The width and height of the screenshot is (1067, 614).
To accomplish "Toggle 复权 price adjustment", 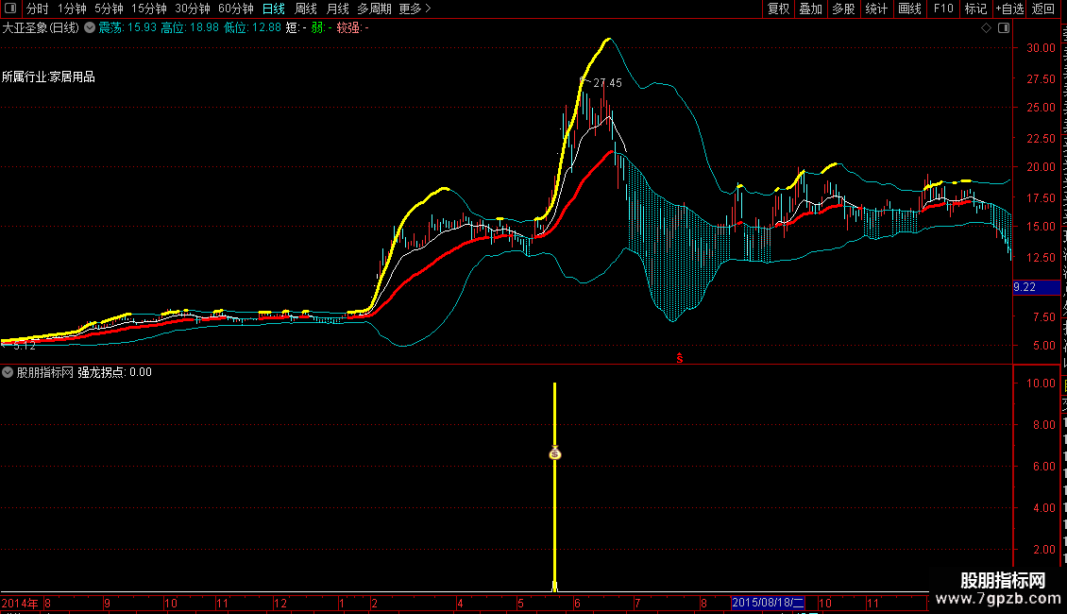I will point(778,9).
